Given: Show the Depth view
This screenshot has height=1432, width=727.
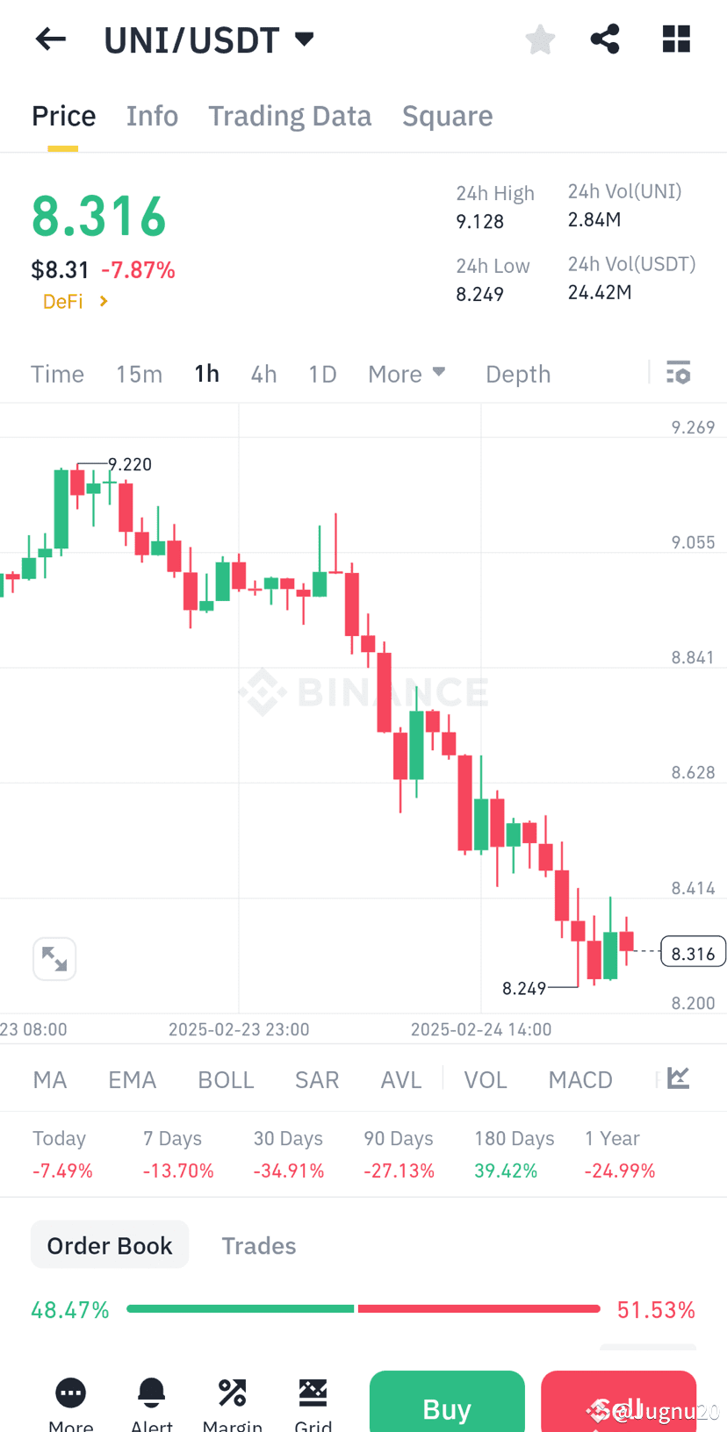Looking at the screenshot, I should coord(518,373).
